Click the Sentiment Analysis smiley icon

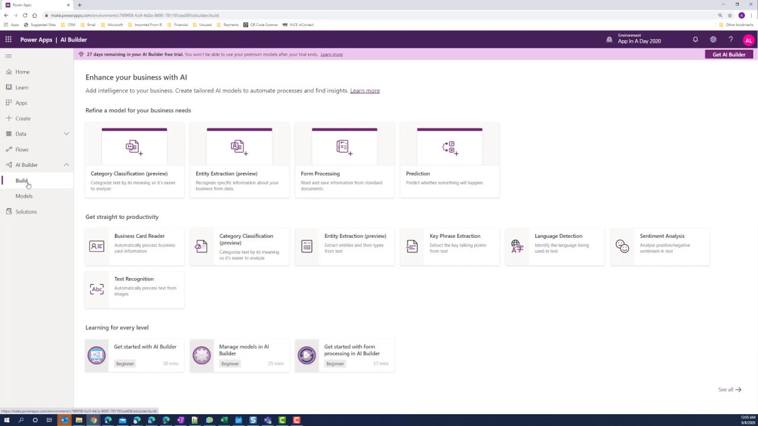click(x=622, y=246)
